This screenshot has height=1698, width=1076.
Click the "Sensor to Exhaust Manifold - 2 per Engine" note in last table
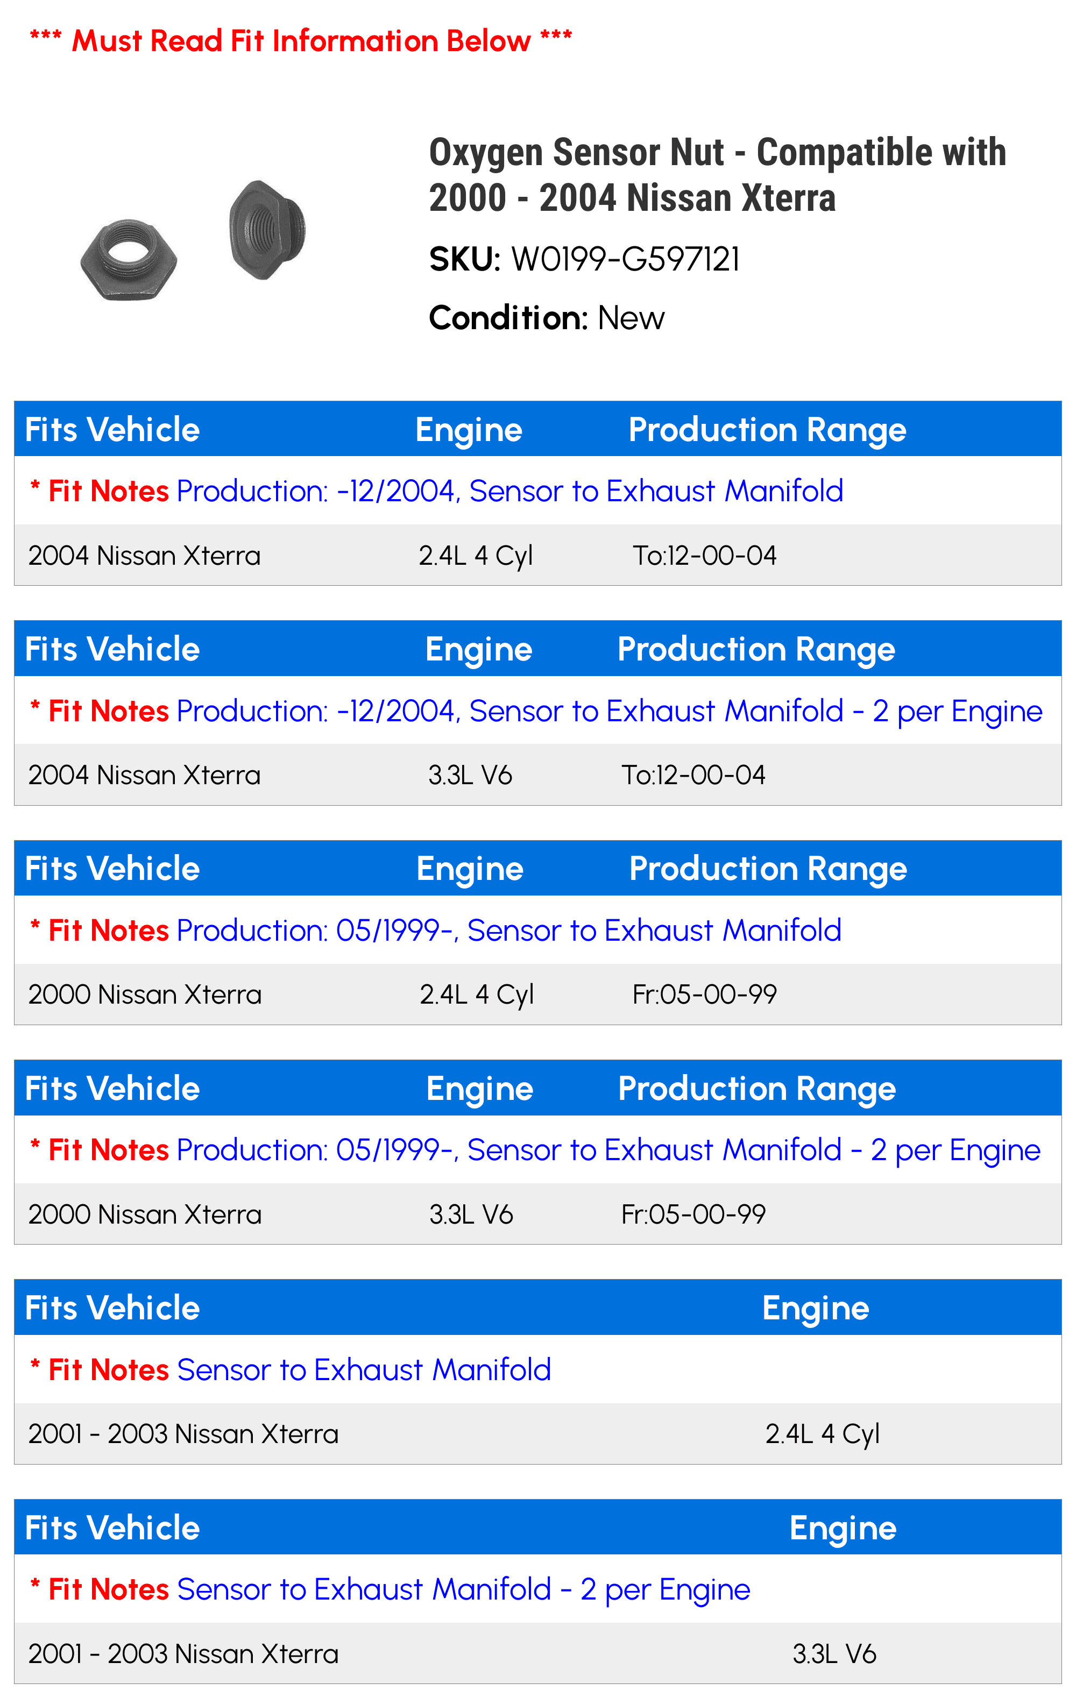pyautogui.click(x=464, y=1589)
